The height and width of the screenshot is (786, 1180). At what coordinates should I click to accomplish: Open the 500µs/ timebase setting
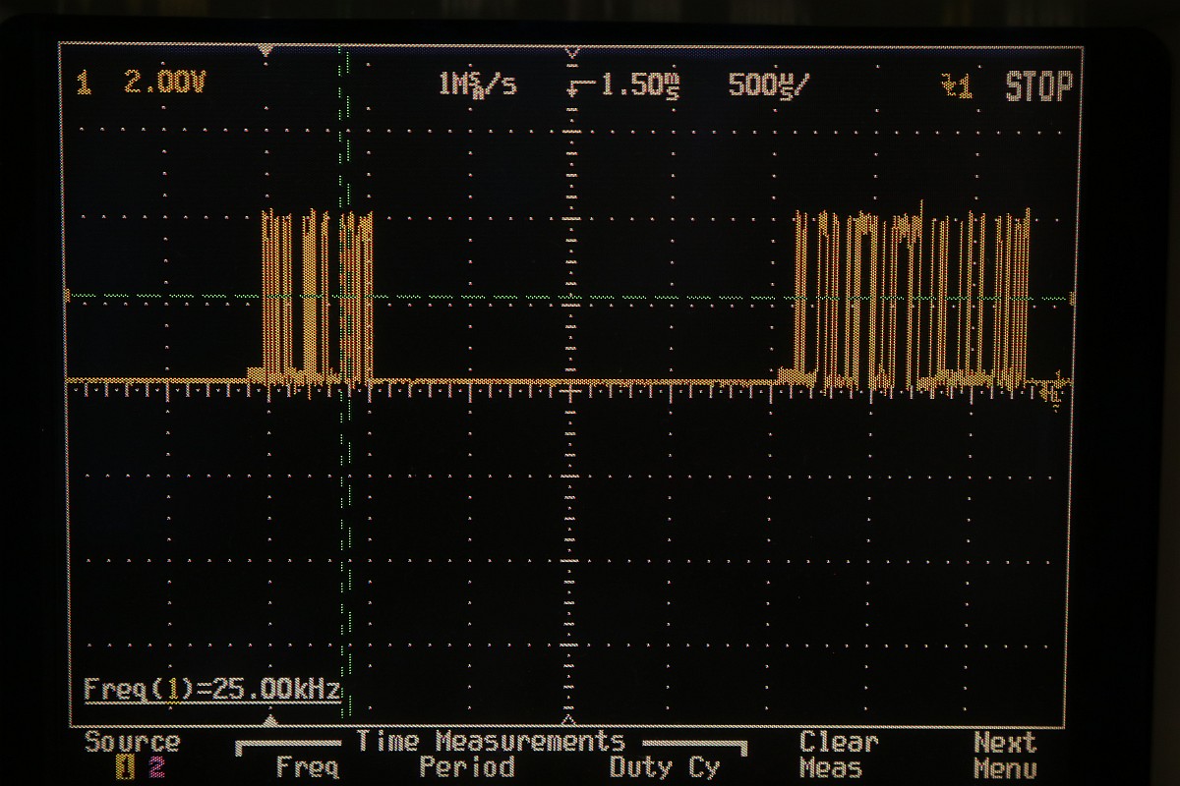click(770, 85)
